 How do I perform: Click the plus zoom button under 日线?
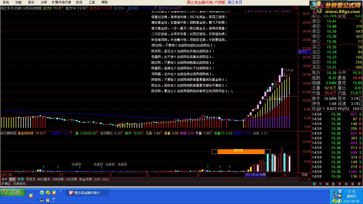(x=301, y=179)
